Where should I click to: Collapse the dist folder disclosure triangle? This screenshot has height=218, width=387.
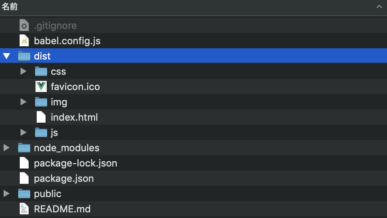click(x=6, y=56)
